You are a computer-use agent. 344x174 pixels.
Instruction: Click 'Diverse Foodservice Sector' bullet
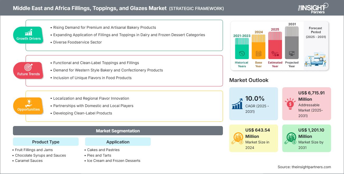point(77,42)
